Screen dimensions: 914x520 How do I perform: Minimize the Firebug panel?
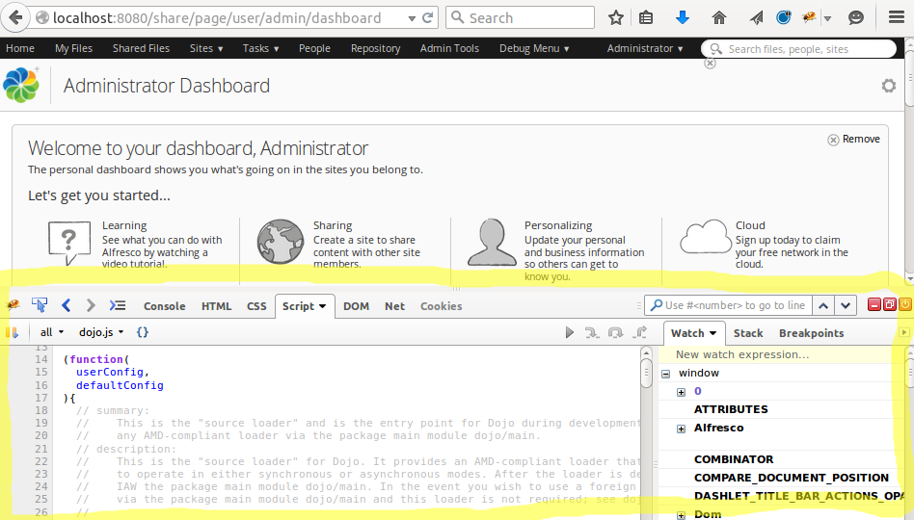coord(874,304)
